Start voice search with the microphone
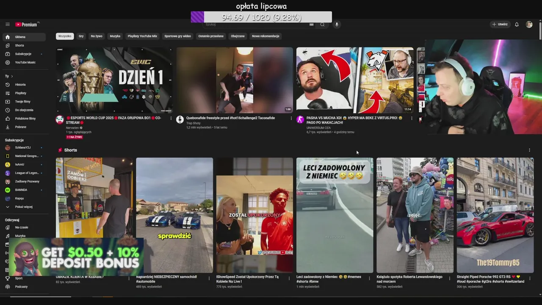This screenshot has width=542, height=305. [x=337, y=25]
